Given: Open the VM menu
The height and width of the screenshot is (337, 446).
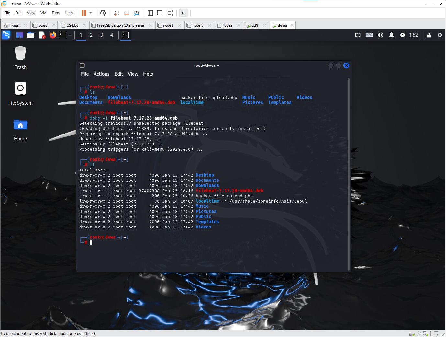Looking at the screenshot, I should click(x=43, y=13).
